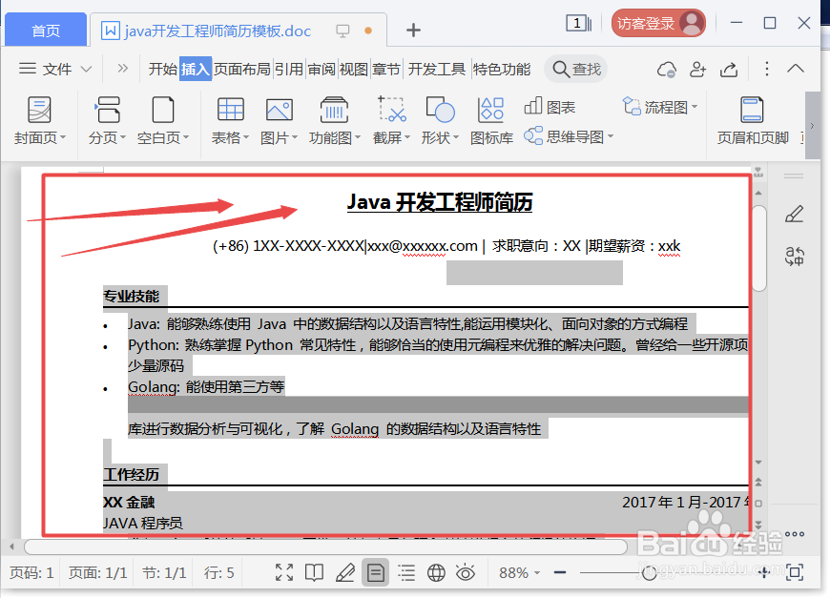Open the 引用 tab
This screenshot has height=598, width=830.
(x=288, y=69)
